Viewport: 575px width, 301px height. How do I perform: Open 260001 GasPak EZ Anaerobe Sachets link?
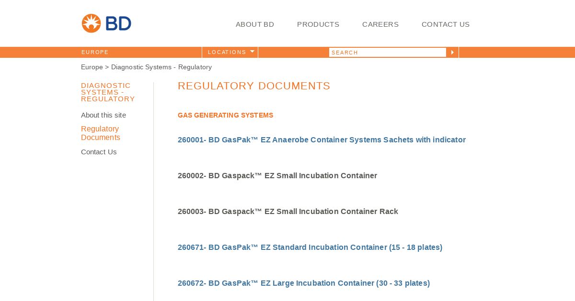click(x=322, y=140)
